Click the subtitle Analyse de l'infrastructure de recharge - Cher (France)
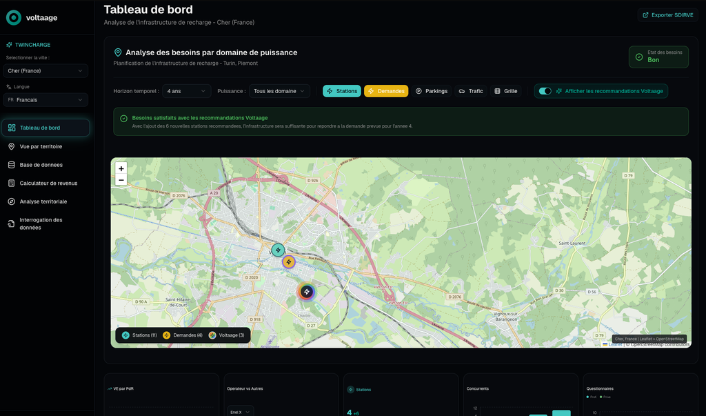Viewport: 706px width, 416px height. point(179,22)
